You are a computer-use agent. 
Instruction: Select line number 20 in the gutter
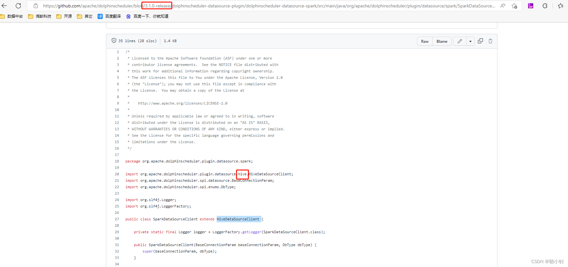point(117,174)
